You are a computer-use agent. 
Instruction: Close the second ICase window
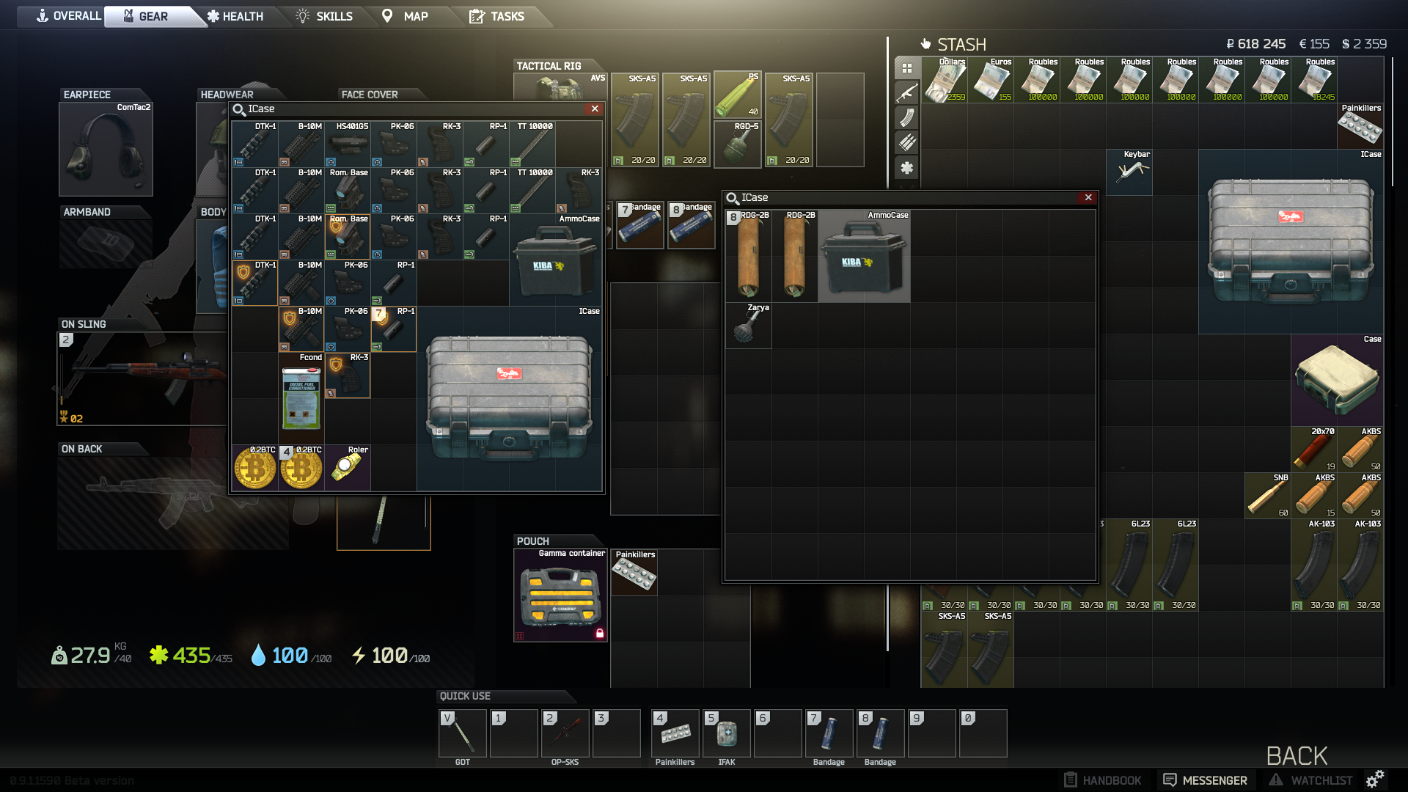[x=1088, y=197]
